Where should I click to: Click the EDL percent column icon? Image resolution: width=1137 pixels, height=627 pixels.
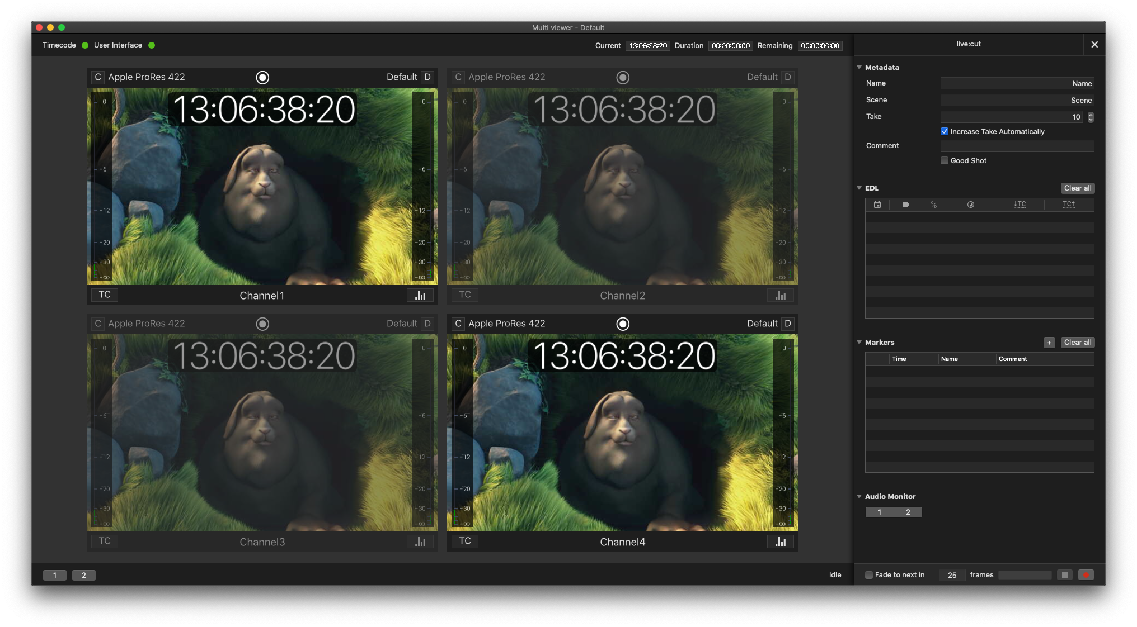(934, 205)
